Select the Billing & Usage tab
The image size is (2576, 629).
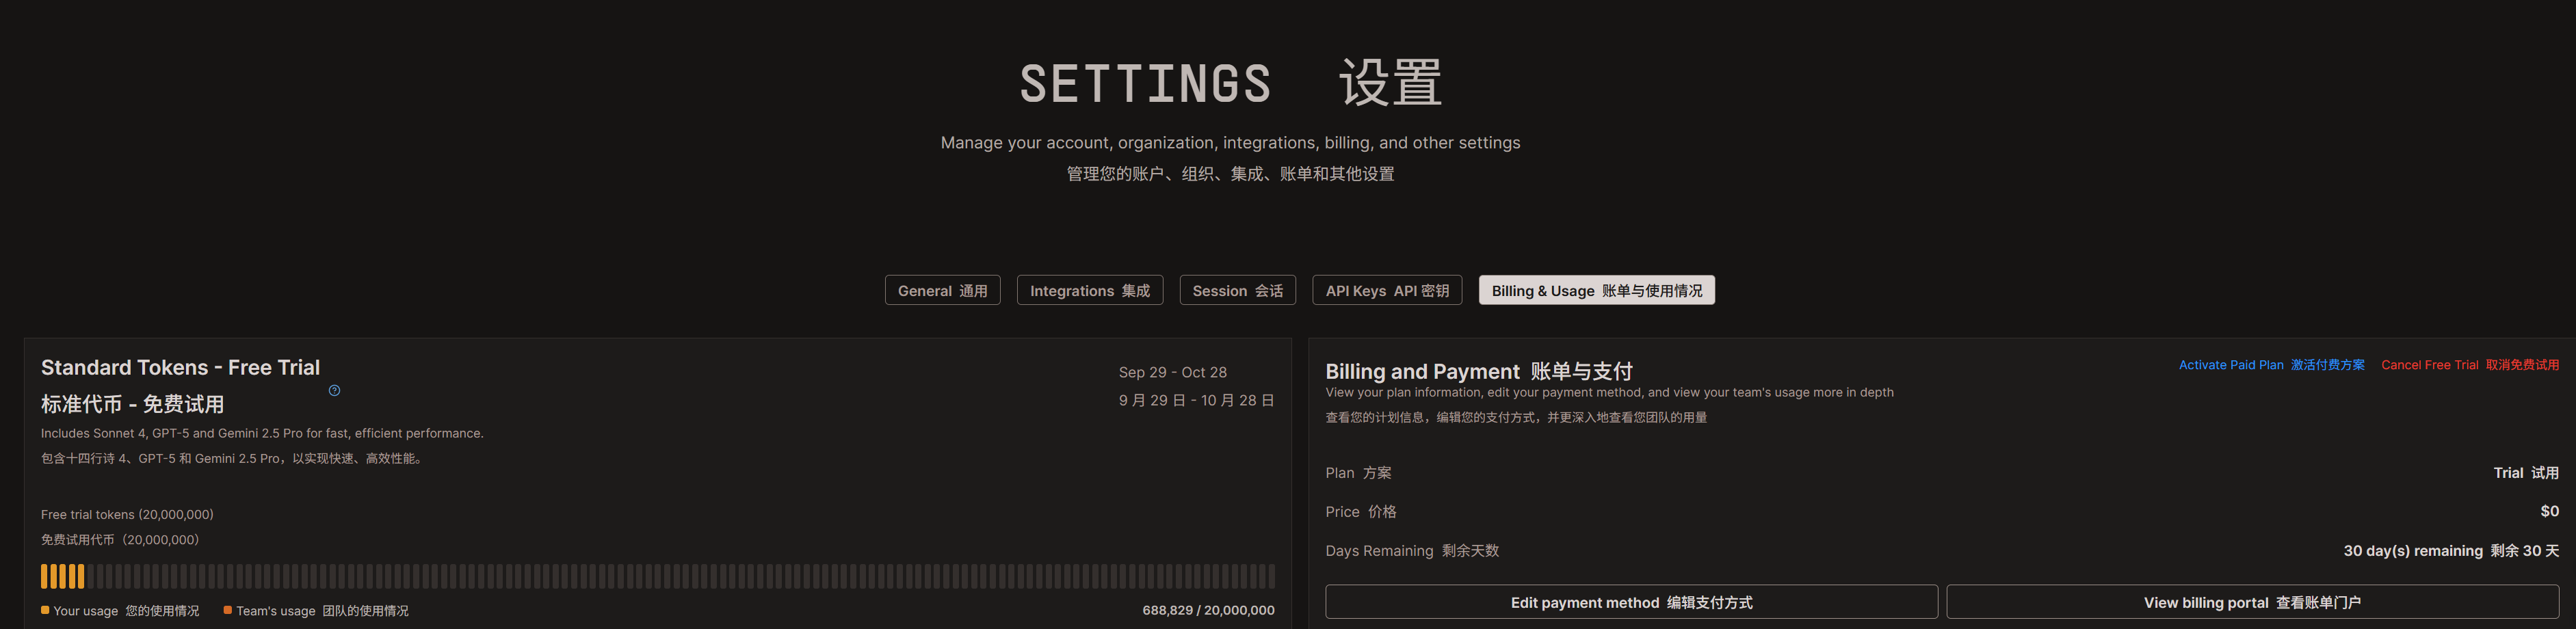(1596, 290)
